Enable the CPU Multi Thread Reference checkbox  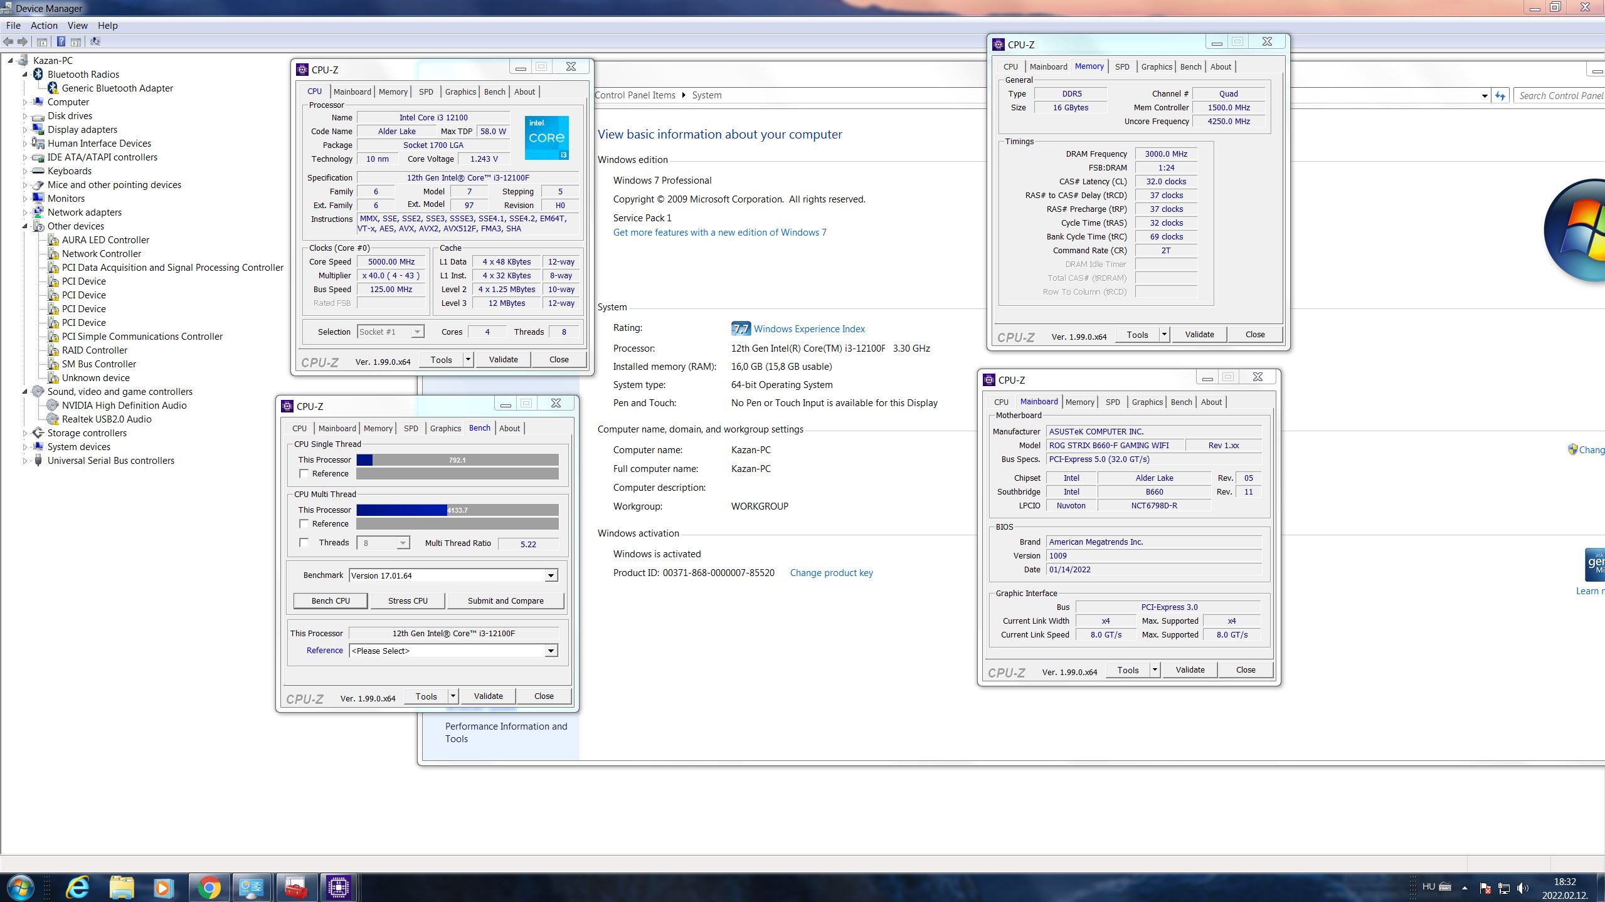pos(304,524)
